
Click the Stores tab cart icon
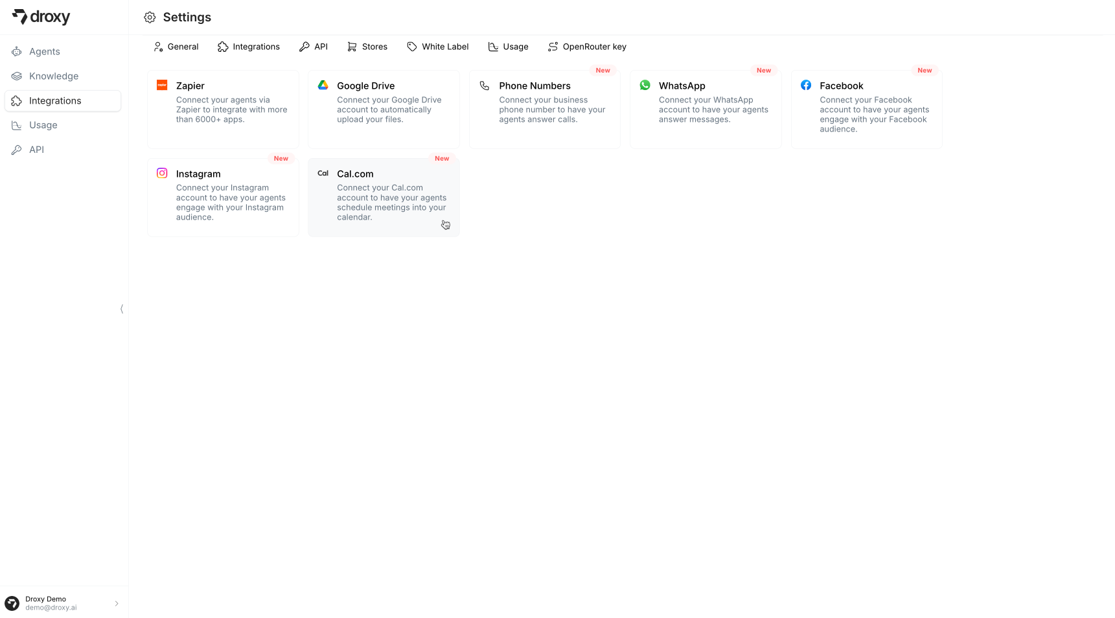pos(352,47)
